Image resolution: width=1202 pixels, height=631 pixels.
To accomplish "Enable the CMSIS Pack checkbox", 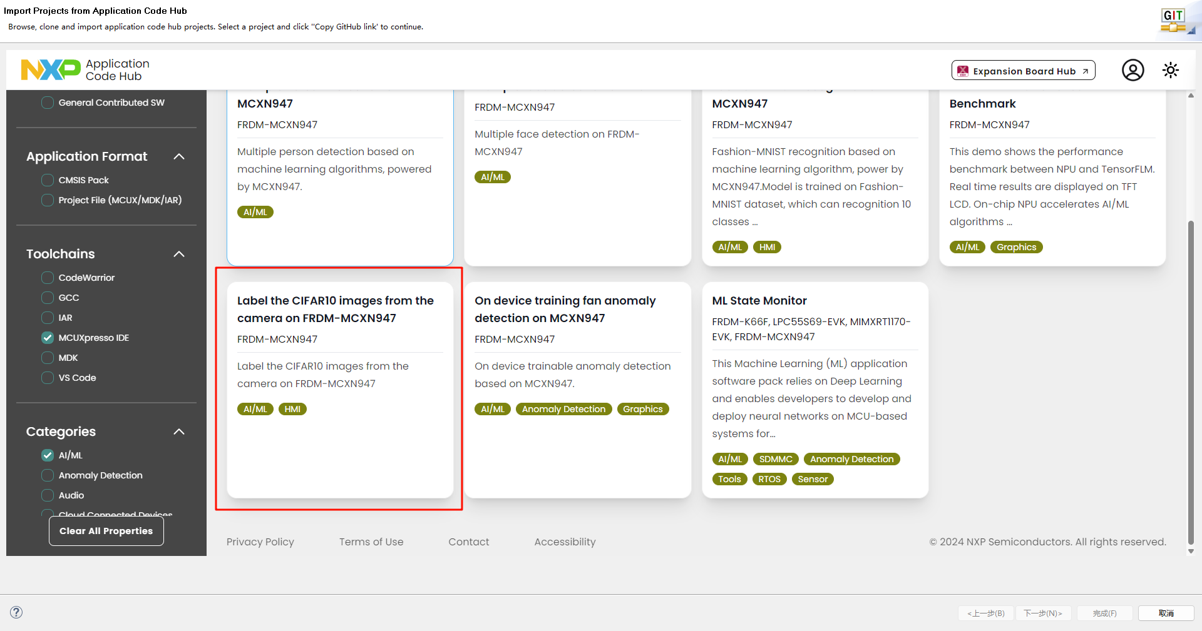I will point(48,180).
